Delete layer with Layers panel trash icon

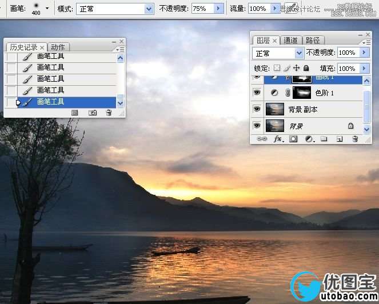click(355, 139)
